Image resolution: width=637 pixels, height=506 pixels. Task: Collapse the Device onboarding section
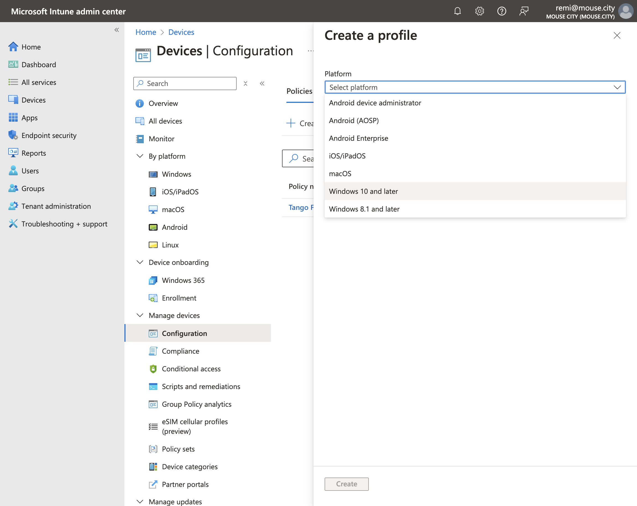point(140,262)
